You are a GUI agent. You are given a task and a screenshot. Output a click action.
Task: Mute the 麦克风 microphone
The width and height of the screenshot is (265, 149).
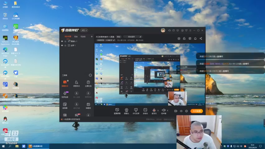click(x=154, y=111)
